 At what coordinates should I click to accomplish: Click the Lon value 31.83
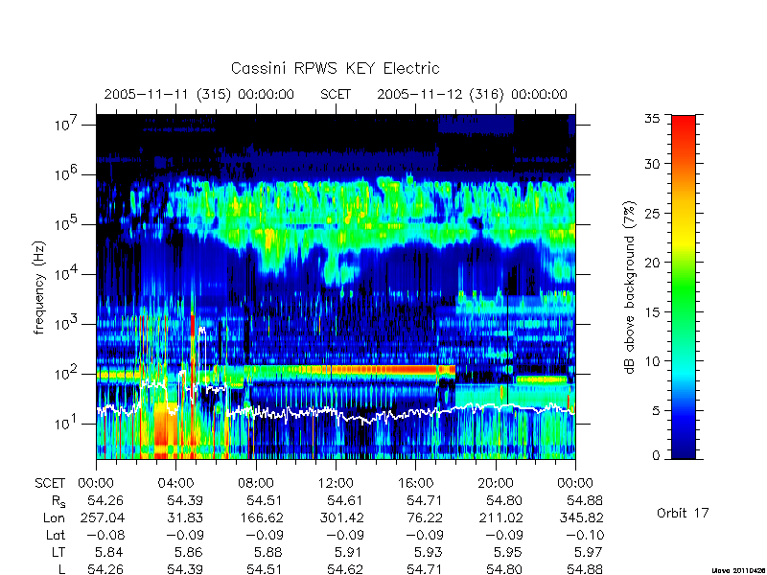(x=185, y=517)
